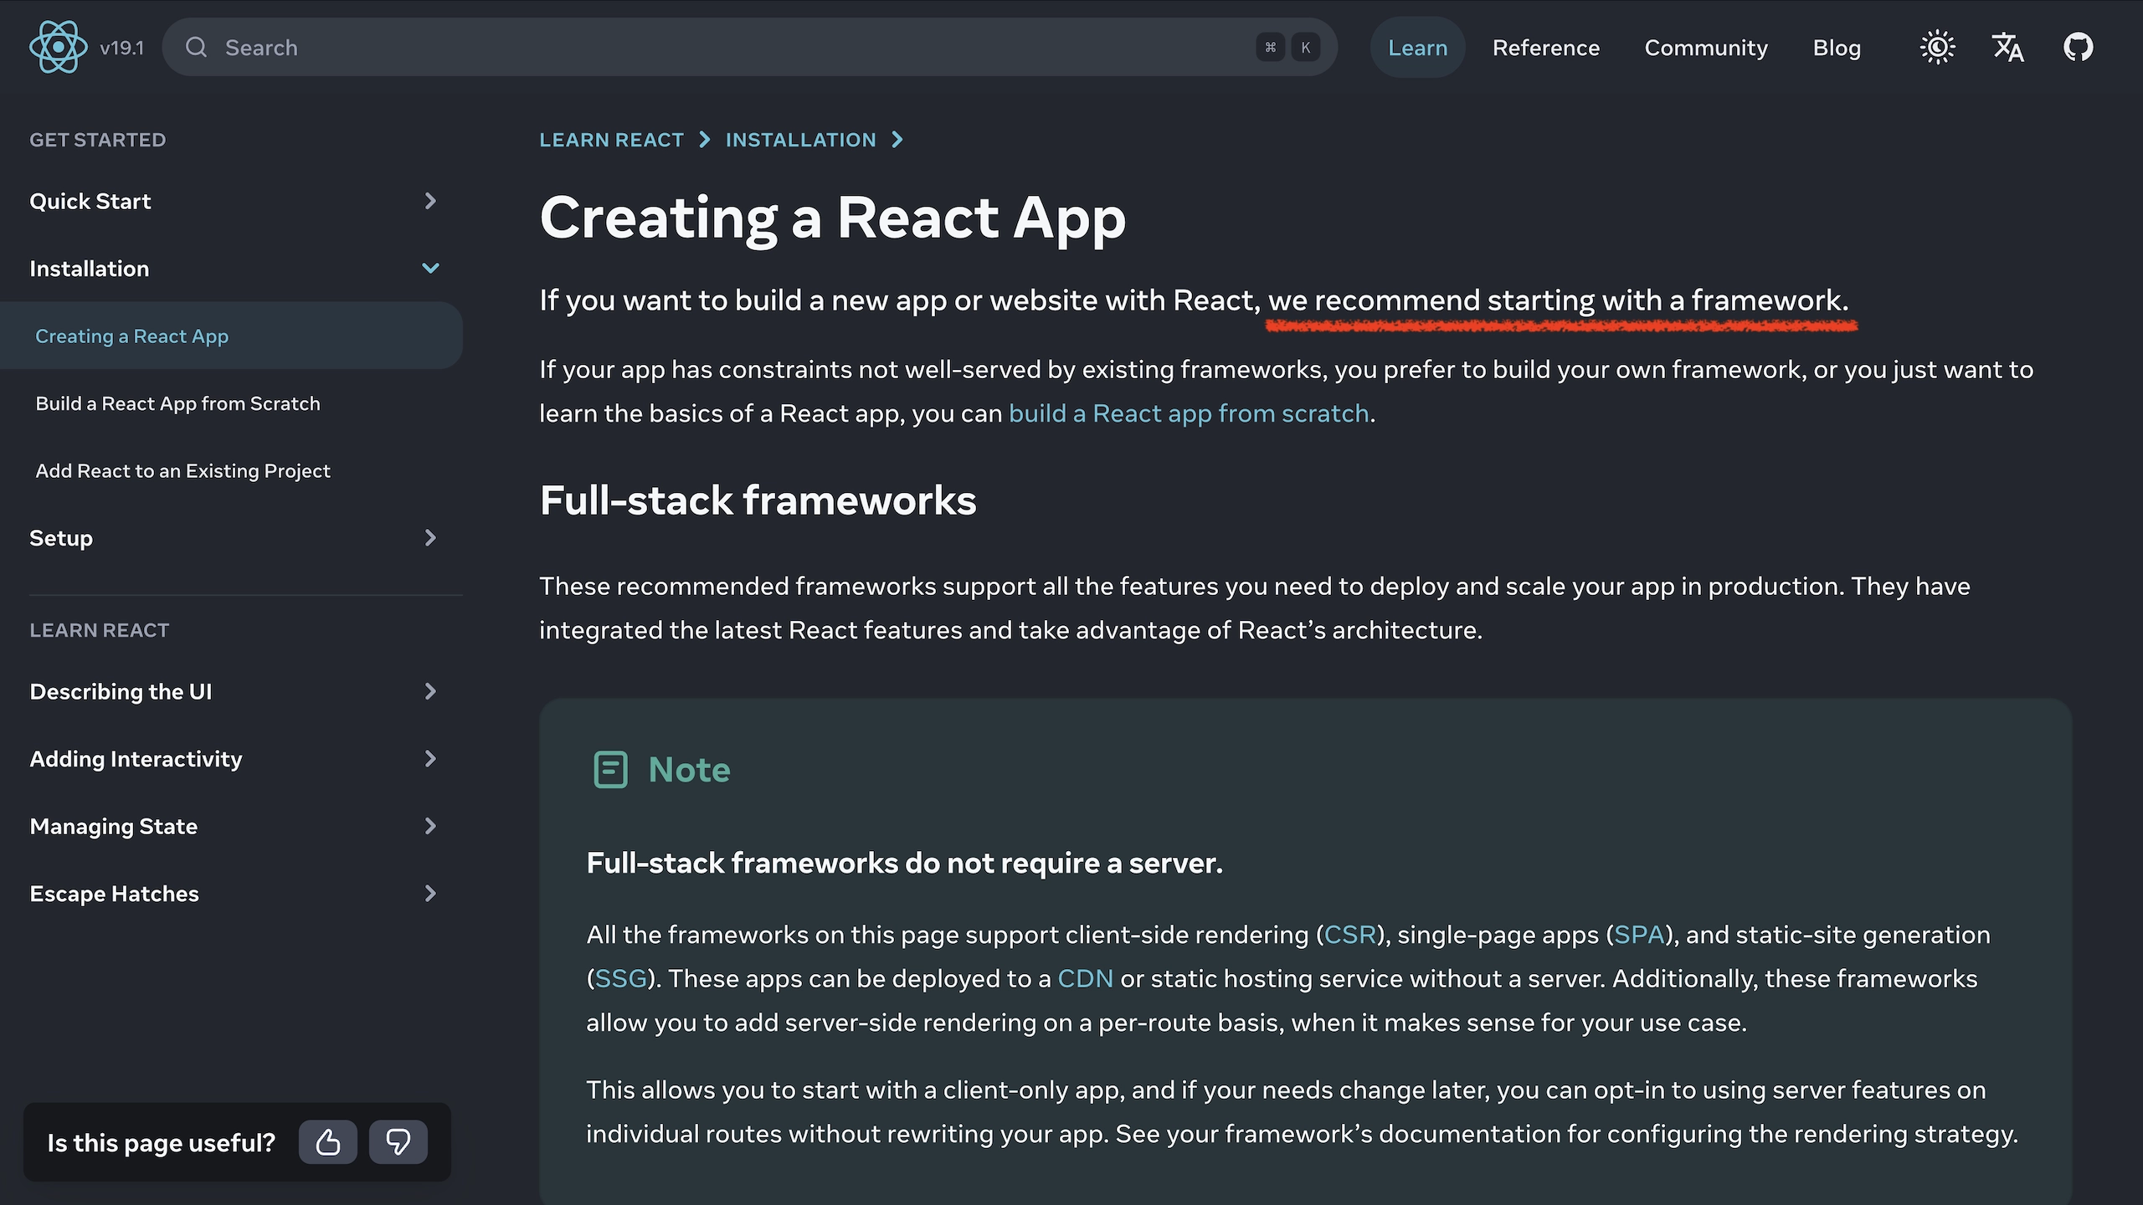The image size is (2143, 1205).
Task: Click the search magnifier icon
Action: coord(196,47)
